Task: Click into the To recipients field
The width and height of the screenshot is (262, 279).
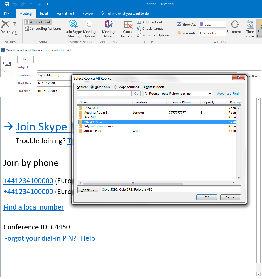Action: pyautogui.click(x=149, y=59)
